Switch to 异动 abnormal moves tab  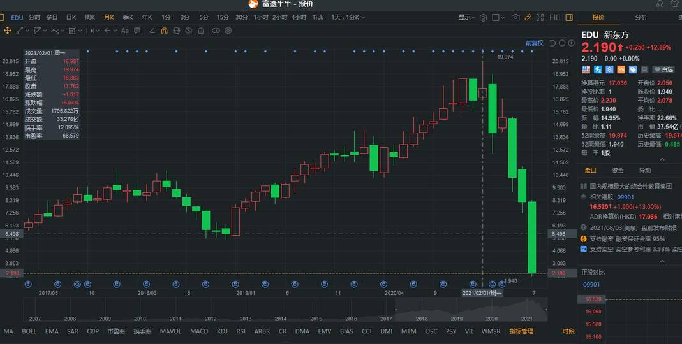coord(645,170)
